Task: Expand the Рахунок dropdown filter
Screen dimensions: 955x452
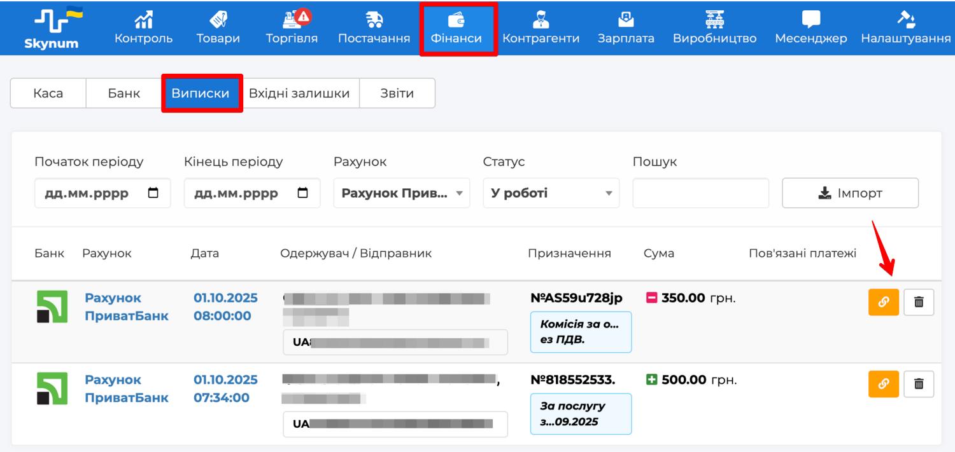Action: click(x=401, y=193)
